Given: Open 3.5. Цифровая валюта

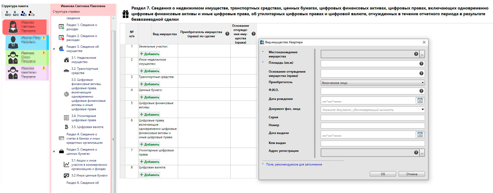Looking at the screenshot, I should click(x=87, y=127).
